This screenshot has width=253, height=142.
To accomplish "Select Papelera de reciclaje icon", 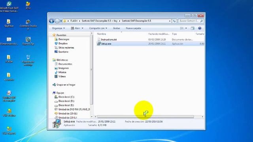I will (x=28, y=60).
